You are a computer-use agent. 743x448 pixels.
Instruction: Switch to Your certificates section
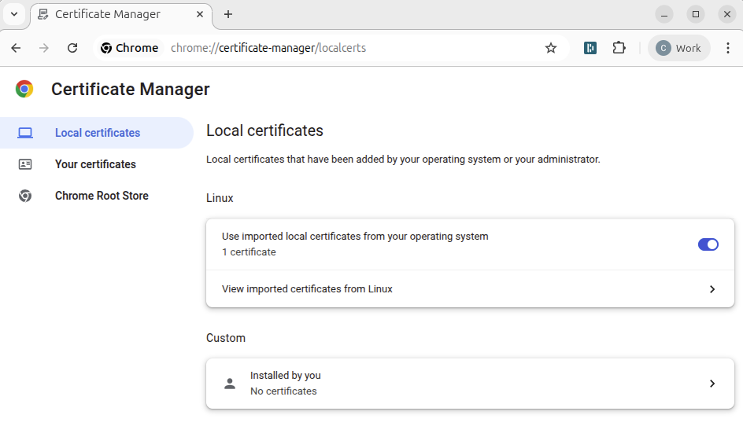[95, 164]
